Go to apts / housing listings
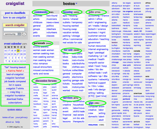The image size is (157, 129). (70, 16)
